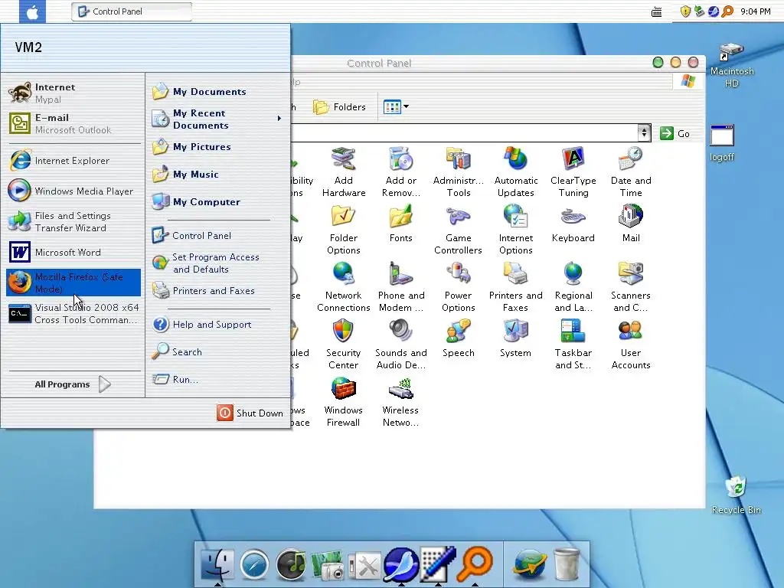Open Date and Time icon
This screenshot has height=588, width=784.
tap(631, 172)
